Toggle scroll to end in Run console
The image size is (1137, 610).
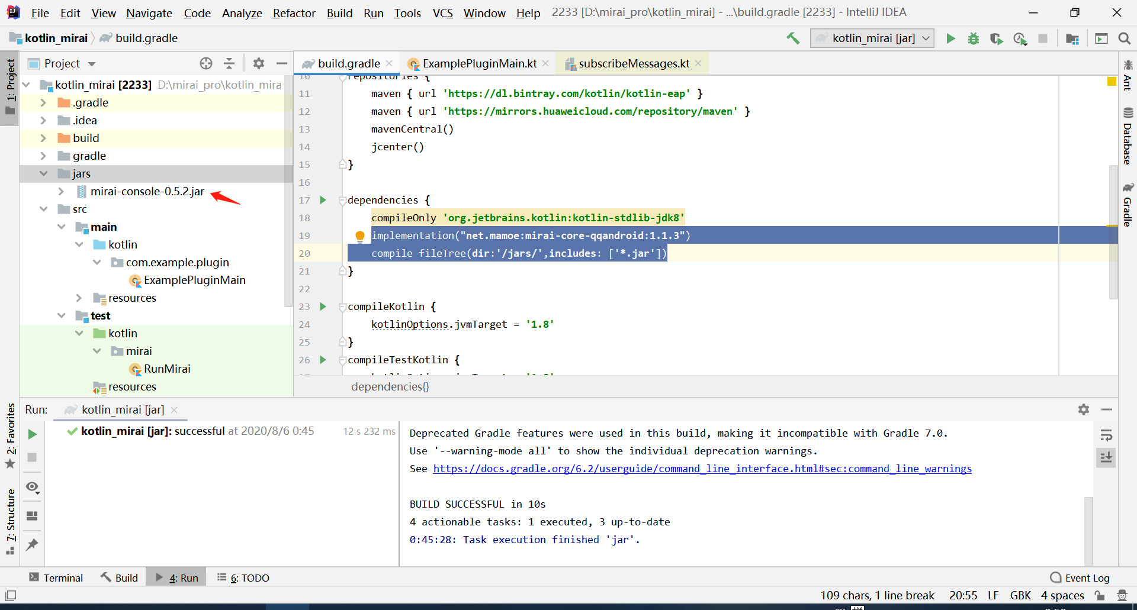coord(1106,457)
